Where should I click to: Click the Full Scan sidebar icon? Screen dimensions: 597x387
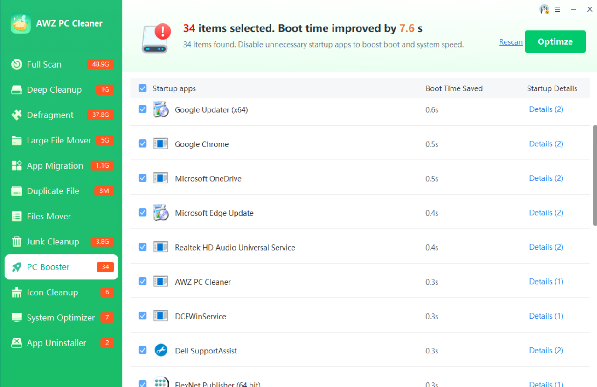pos(17,64)
